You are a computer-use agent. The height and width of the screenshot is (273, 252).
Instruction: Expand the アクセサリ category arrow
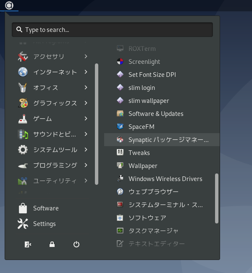coord(86,56)
